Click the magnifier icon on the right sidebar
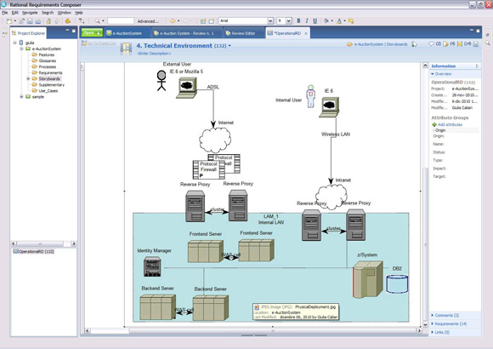The width and height of the screenshot is (493, 349). (x=487, y=43)
